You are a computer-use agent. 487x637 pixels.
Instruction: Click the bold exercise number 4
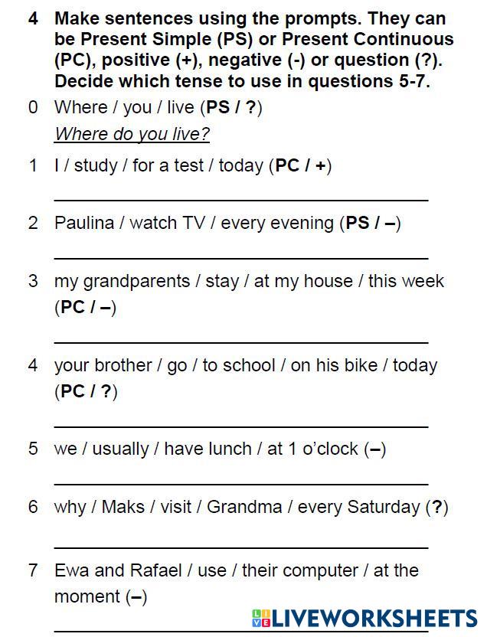pyautogui.click(x=33, y=19)
